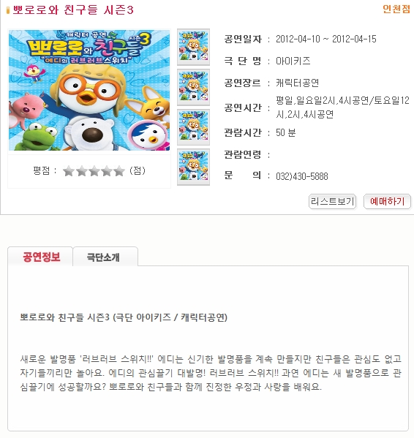Select the first poster thumbnail

[x=193, y=47]
